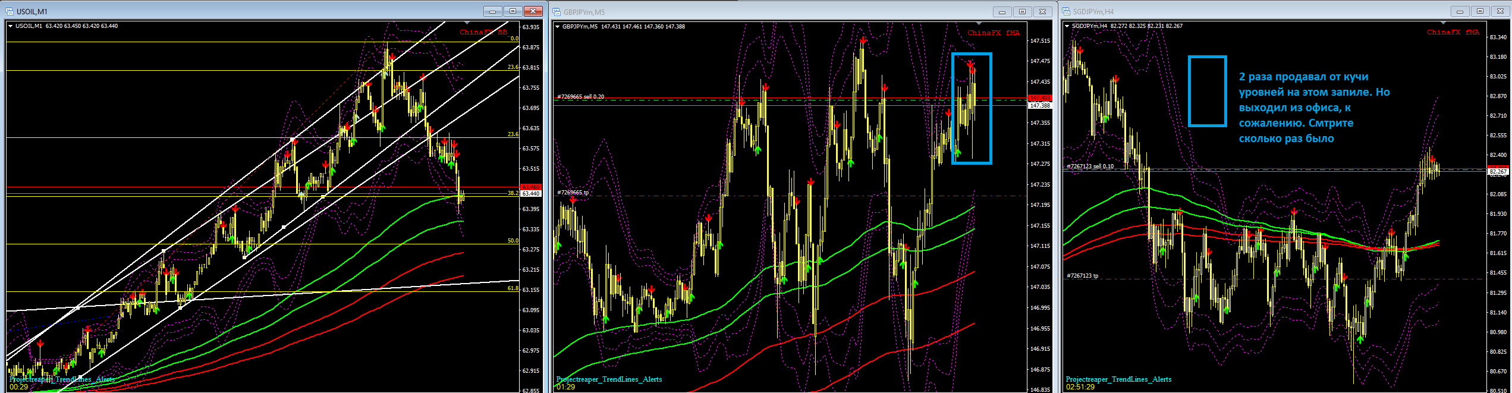Open the GBPJPYm,M5 chart header dropdown triangle

557,27
